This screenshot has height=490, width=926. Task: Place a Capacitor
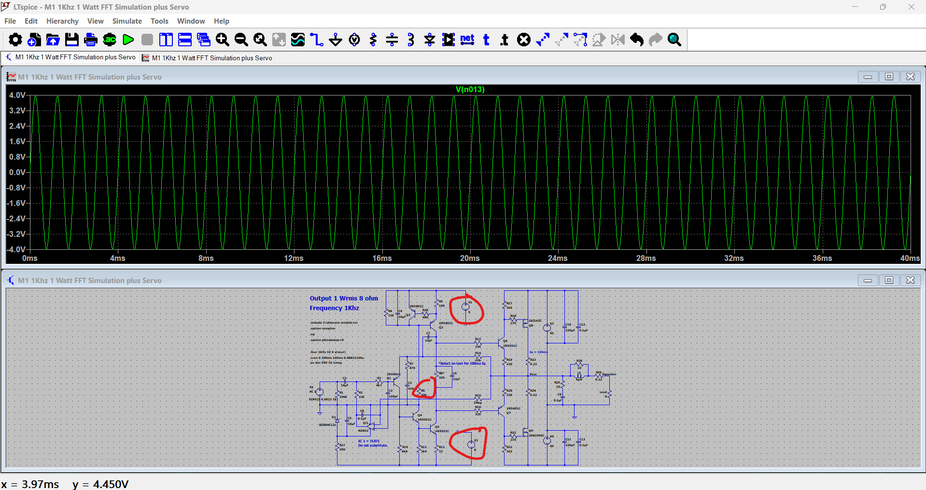pos(392,40)
